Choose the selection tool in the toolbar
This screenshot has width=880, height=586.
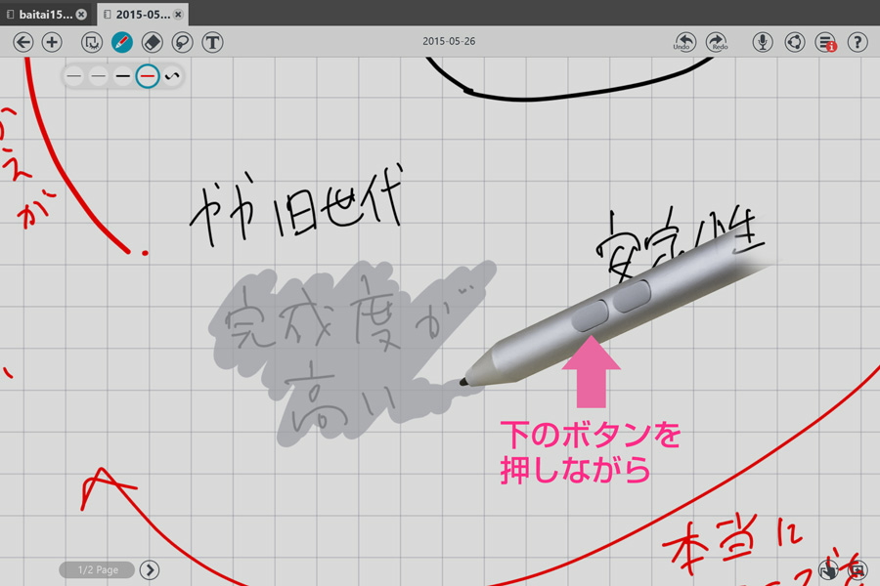pos(91,42)
